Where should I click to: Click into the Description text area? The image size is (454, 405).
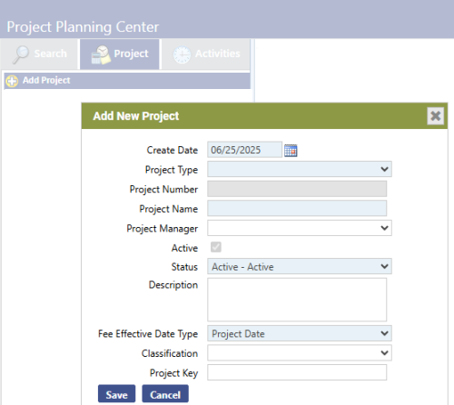click(x=297, y=300)
